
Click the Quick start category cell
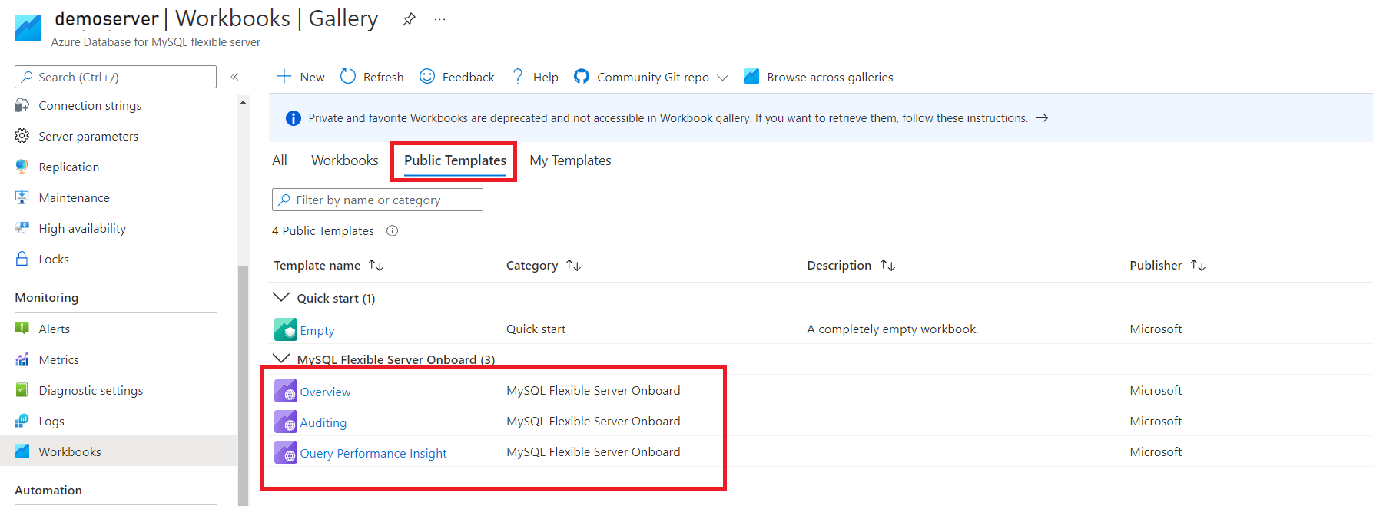tap(536, 329)
